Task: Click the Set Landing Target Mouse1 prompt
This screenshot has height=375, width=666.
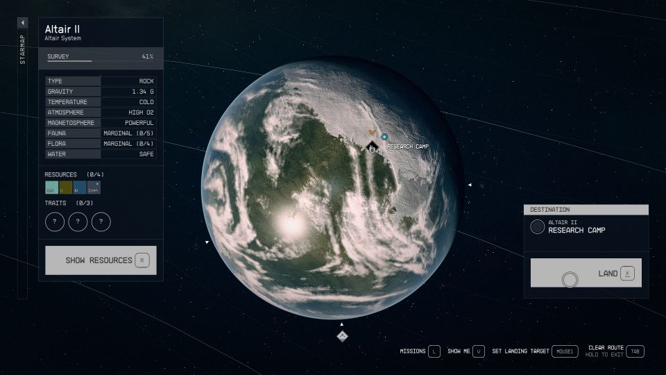Action: coord(535,351)
